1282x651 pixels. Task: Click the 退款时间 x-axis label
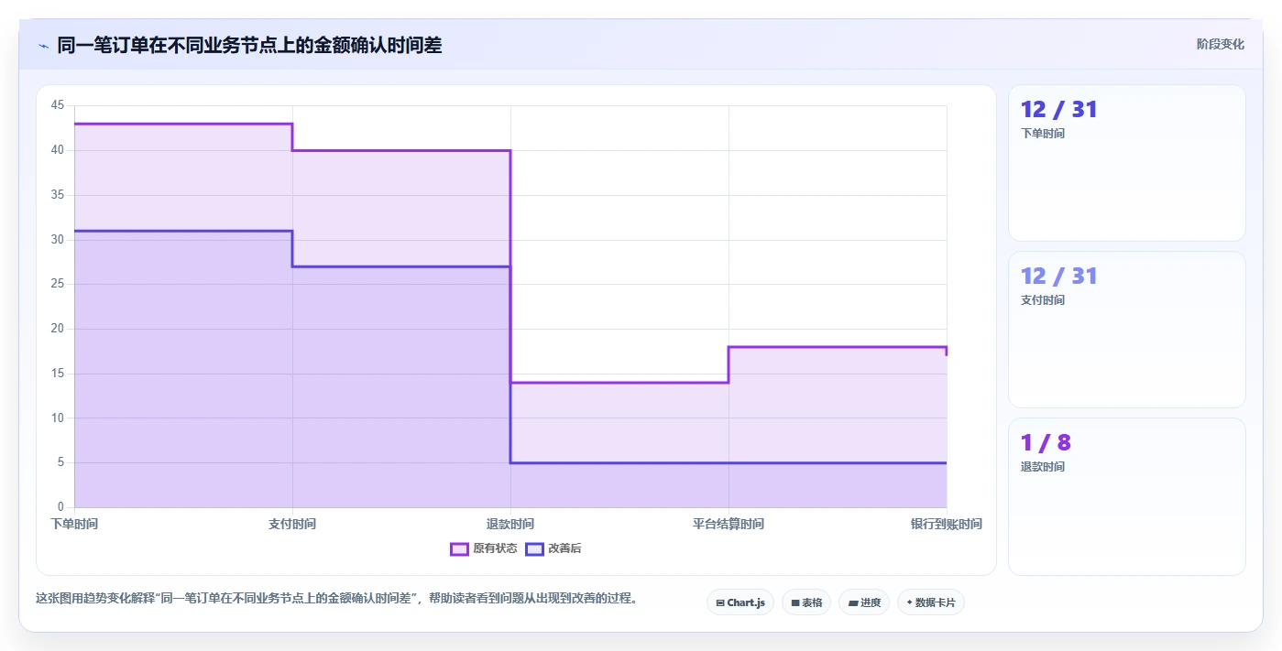pyautogui.click(x=510, y=524)
